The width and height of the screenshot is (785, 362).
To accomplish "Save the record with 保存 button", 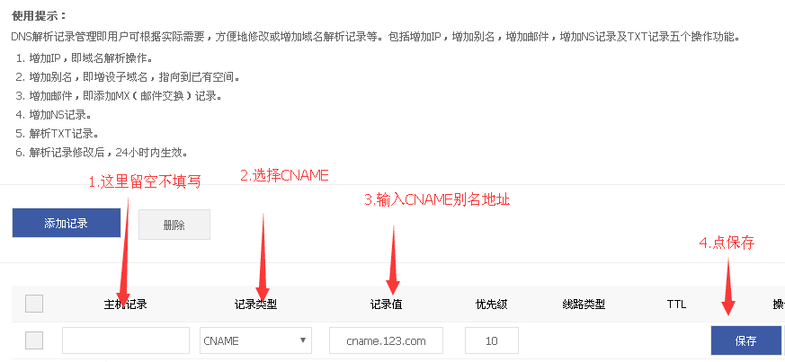I will tap(745, 340).
